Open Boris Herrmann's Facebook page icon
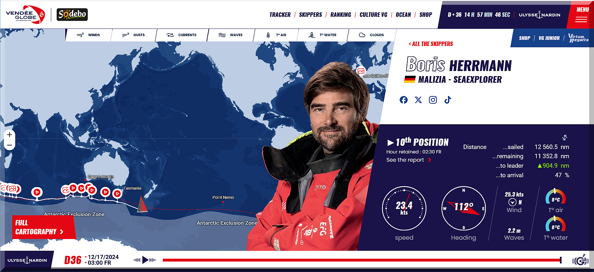594x272 pixels. [404, 100]
